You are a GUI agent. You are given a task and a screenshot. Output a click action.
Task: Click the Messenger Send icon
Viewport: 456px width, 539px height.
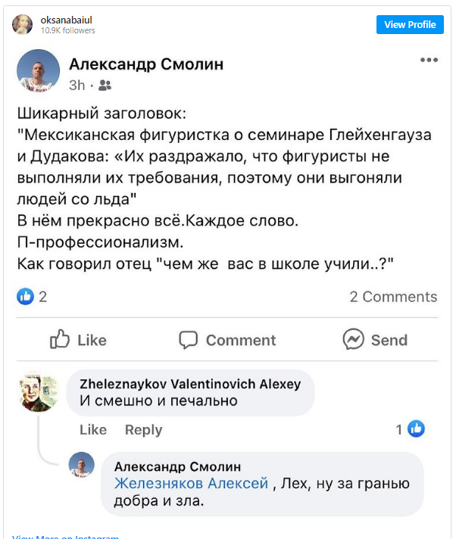353,340
